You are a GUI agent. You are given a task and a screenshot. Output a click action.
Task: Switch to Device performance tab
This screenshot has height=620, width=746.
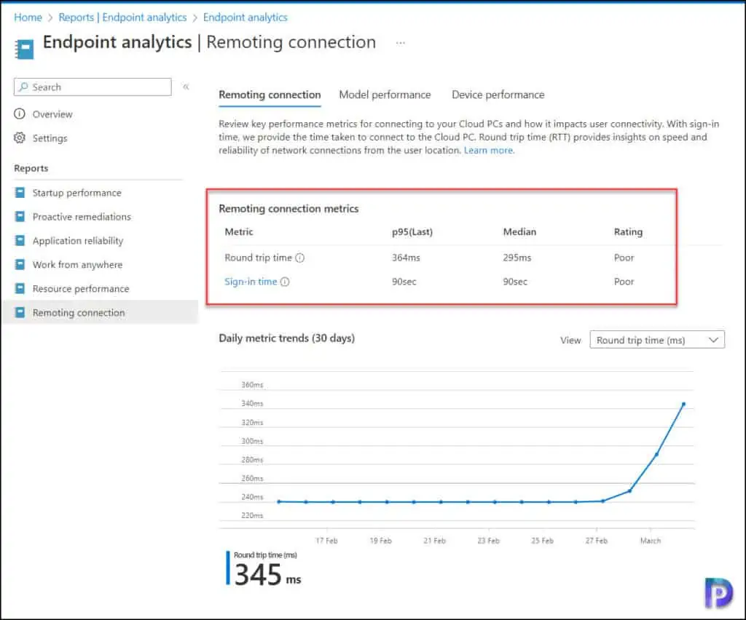click(498, 95)
